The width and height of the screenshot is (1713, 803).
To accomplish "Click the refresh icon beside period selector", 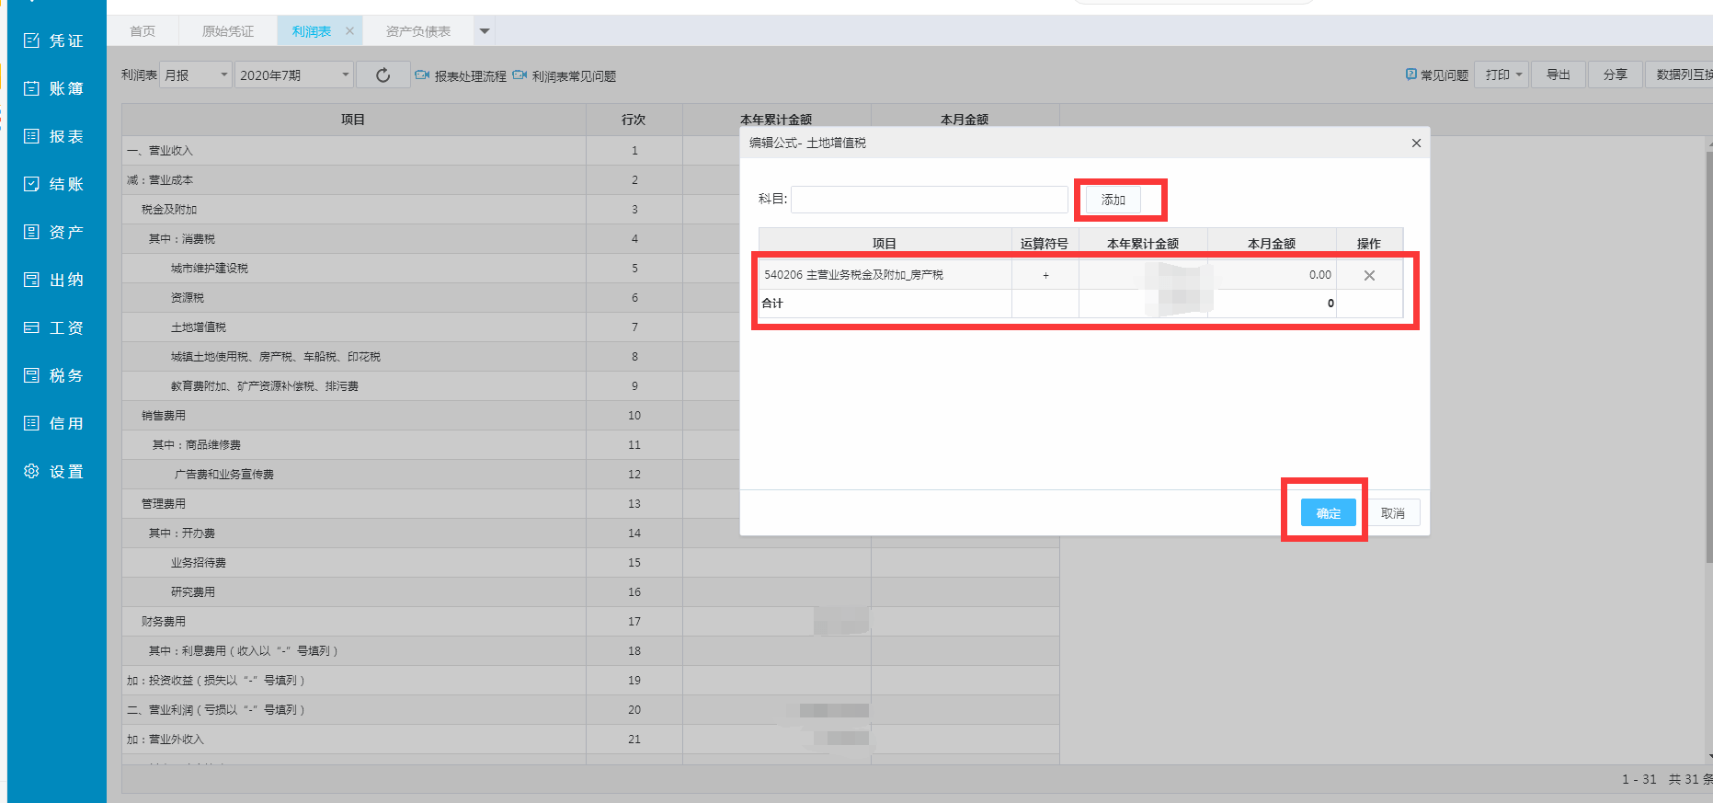I will coord(383,75).
